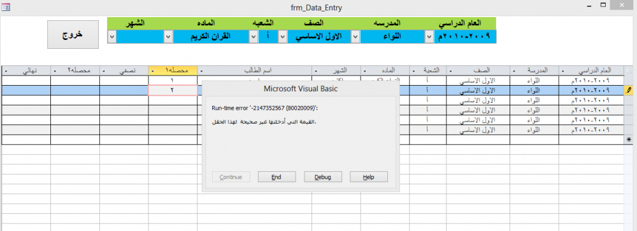Open the الماده combo box arrow

168,36
